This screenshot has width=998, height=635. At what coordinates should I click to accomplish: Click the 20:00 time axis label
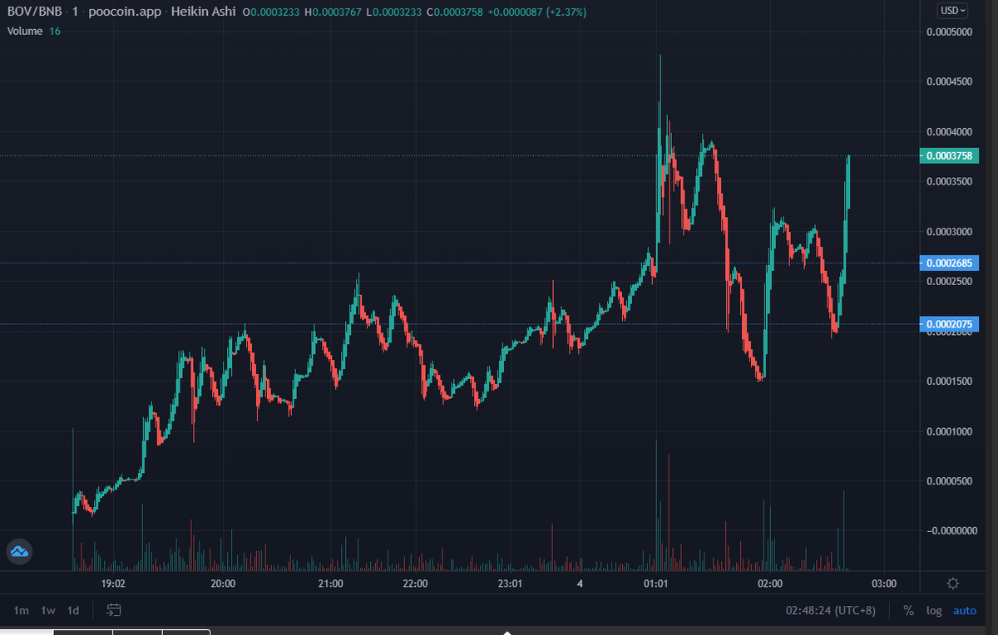click(223, 583)
